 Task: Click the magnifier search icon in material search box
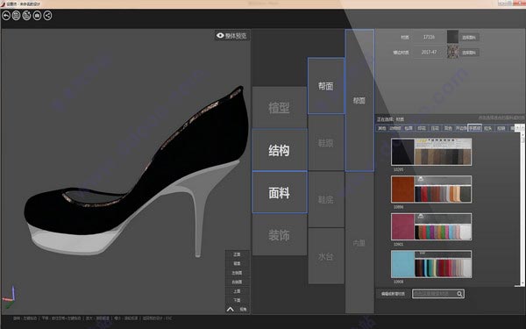pyautogui.click(x=459, y=294)
